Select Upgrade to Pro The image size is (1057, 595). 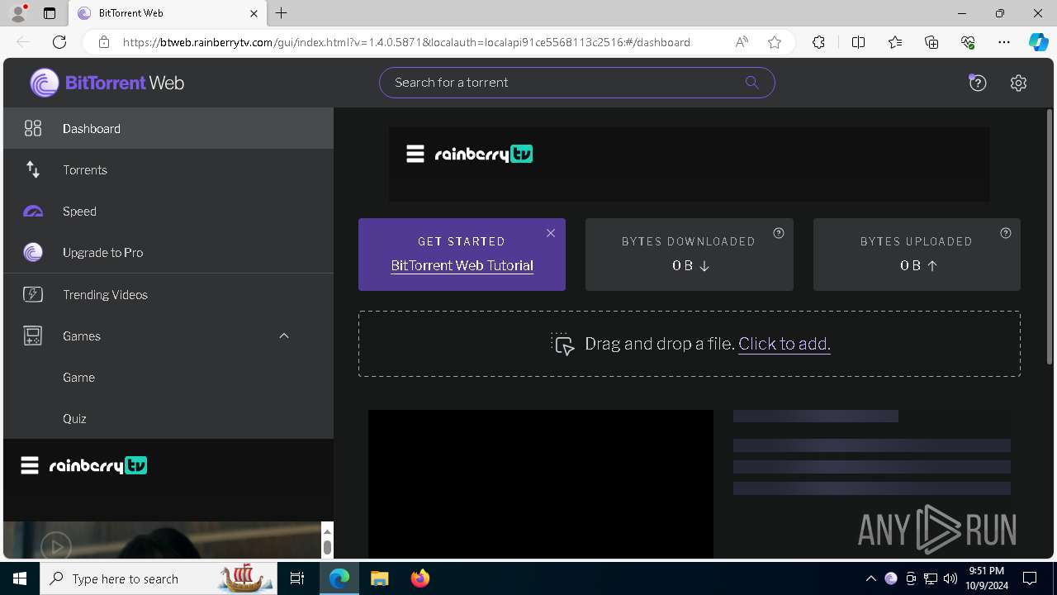tap(168, 252)
